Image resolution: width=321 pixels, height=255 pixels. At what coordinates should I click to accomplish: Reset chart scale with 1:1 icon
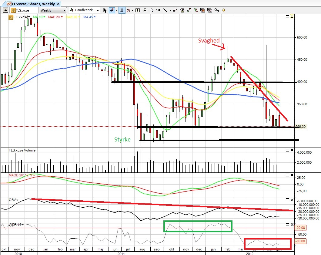coord(158,10)
